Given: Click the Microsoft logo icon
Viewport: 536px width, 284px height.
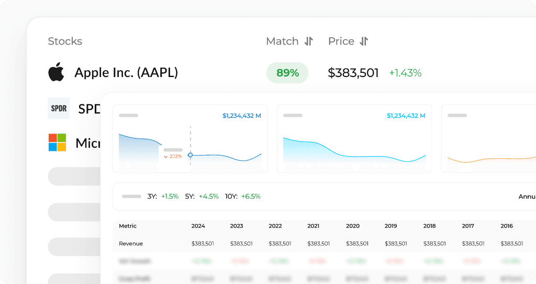Looking at the screenshot, I should tap(57, 143).
